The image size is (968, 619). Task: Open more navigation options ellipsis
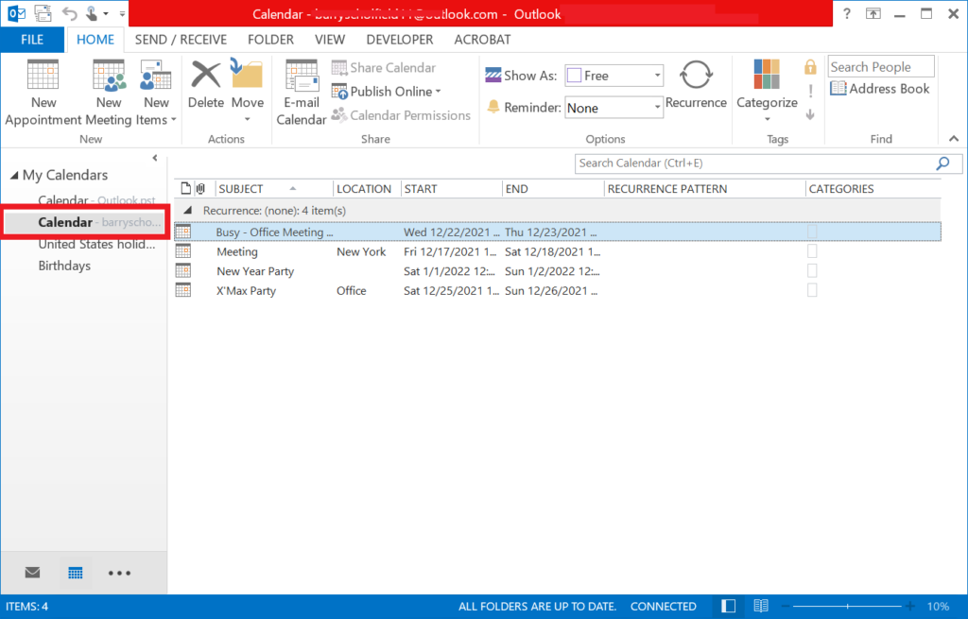(x=119, y=573)
